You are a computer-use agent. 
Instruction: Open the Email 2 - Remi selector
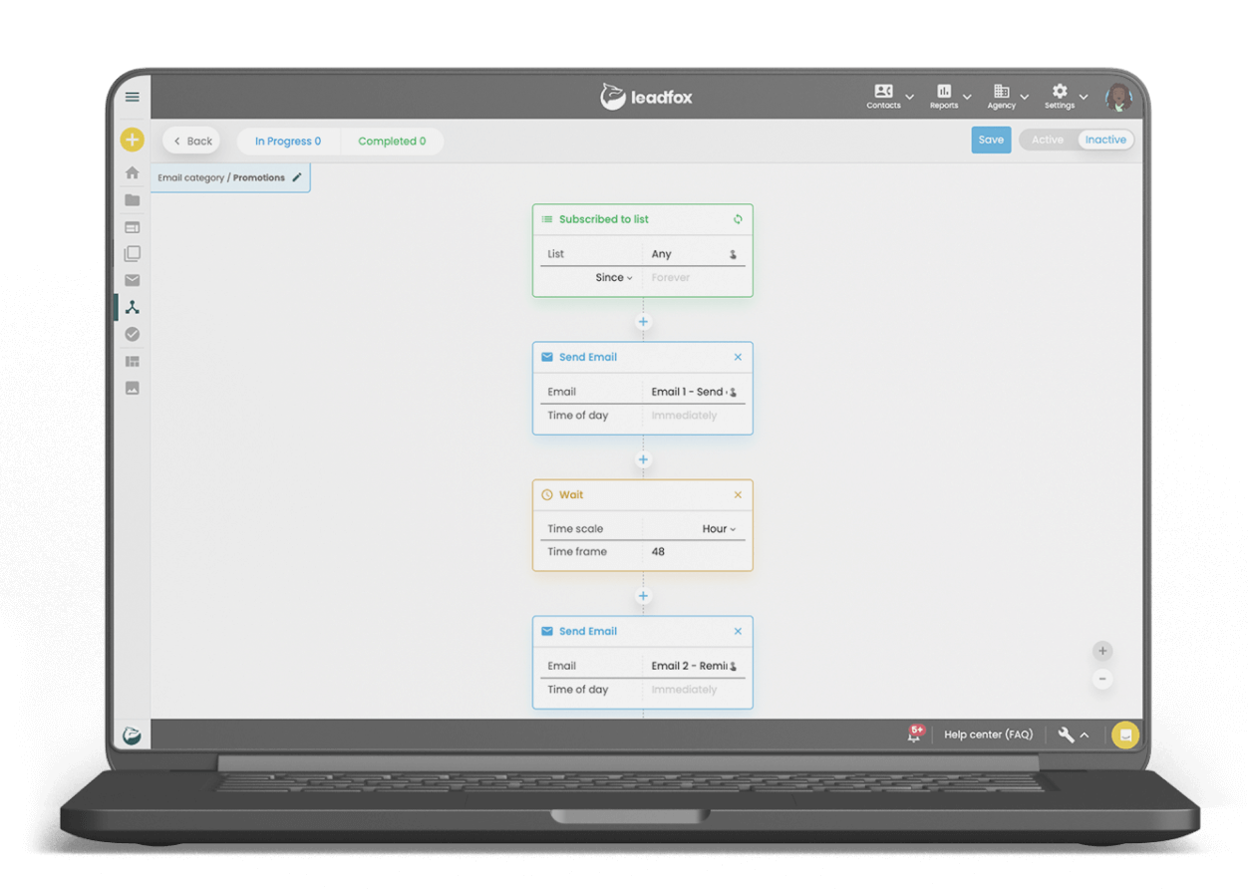(694, 666)
